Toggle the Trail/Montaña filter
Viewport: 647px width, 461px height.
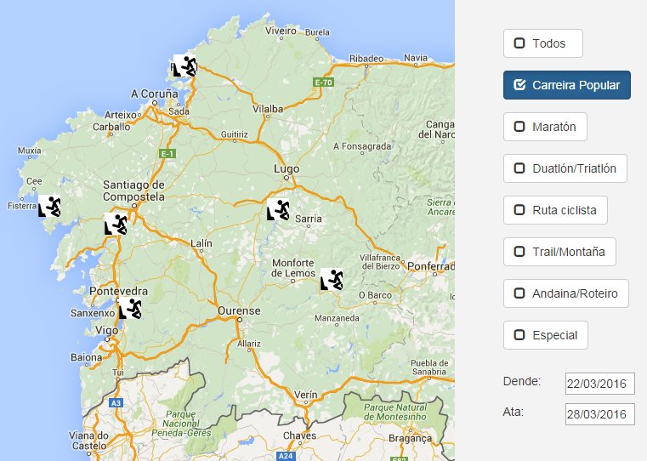pos(559,252)
